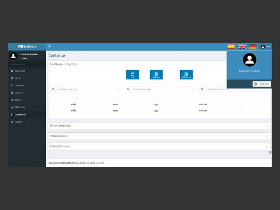Choose the German flag language option
This screenshot has height=210, width=280.
tap(253, 47)
